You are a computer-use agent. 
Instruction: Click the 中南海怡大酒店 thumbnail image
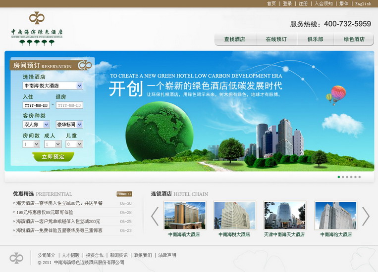click(x=336, y=216)
